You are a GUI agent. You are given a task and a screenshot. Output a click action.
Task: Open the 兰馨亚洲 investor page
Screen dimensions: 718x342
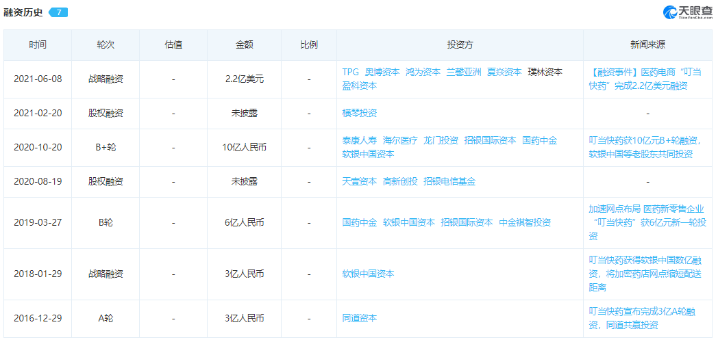(463, 72)
